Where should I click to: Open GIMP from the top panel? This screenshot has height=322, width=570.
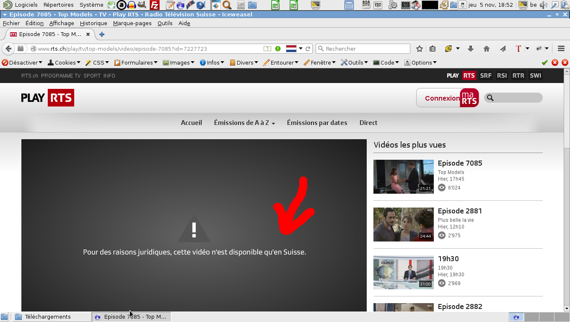[x=142, y=5]
